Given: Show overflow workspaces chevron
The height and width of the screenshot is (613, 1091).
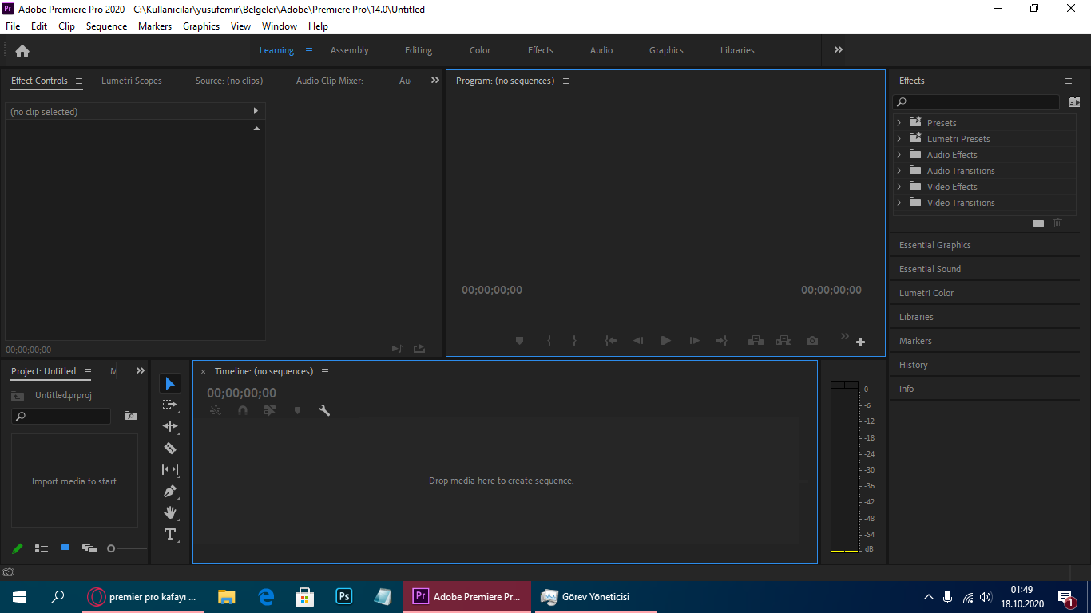Looking at the screenshot, I should point(839,49).
